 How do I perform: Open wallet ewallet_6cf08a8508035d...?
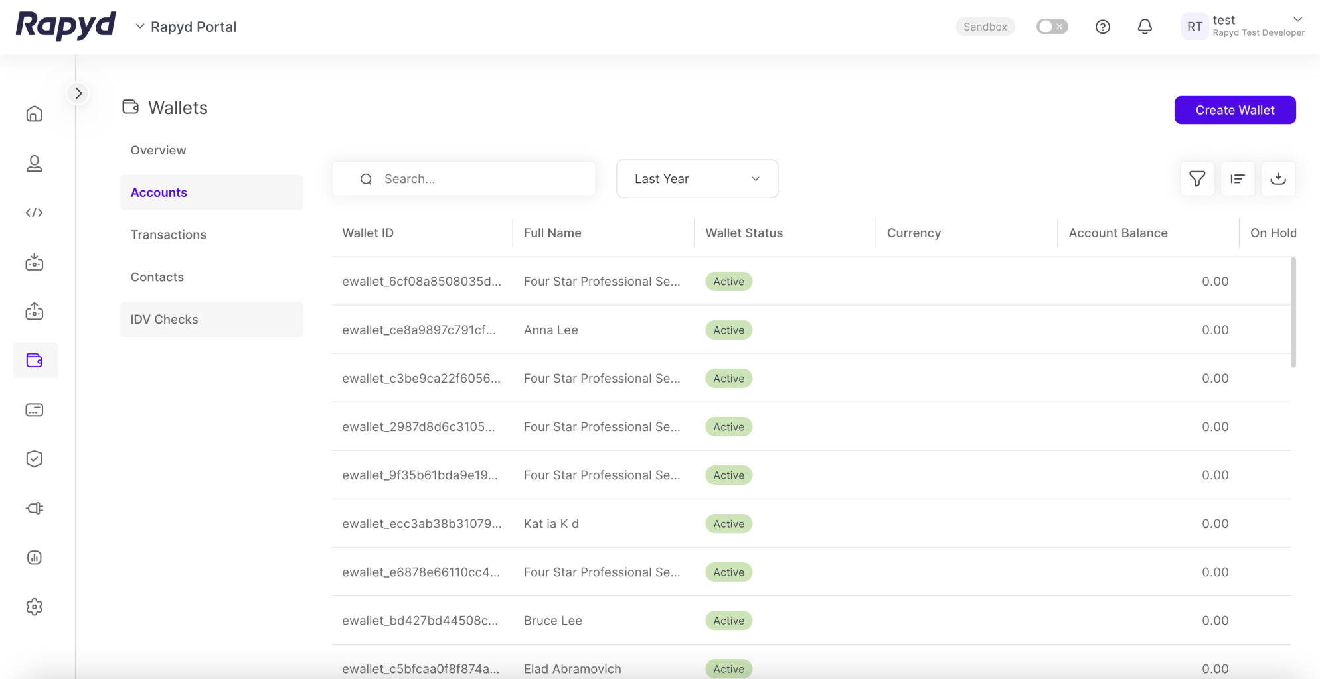point(422,282)
